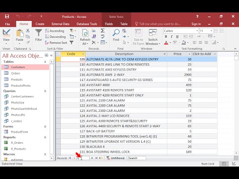The height and width of the screenshot is (179, 239).
Task: Save the database from the Quick Access Toolbar
Action: tap(7, 16)
